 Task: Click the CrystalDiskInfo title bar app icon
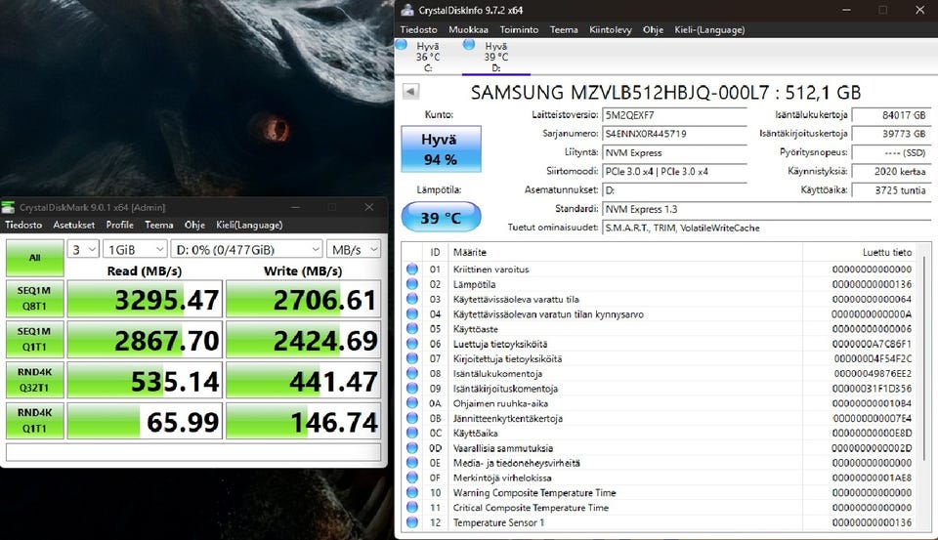click(408, 10)
